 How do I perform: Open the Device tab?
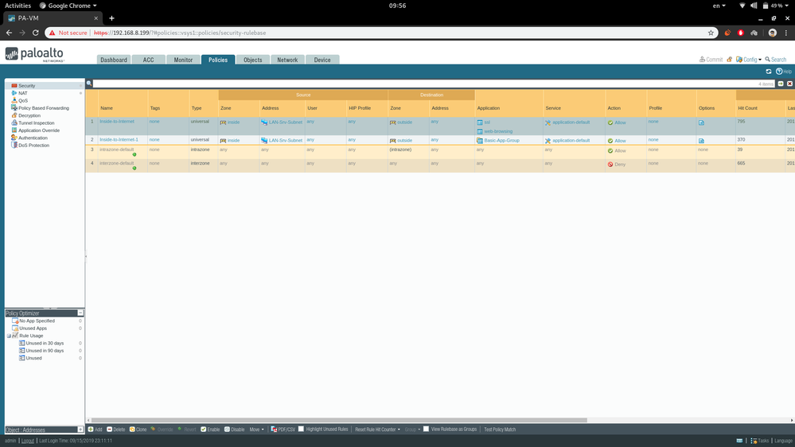point(322,60)
